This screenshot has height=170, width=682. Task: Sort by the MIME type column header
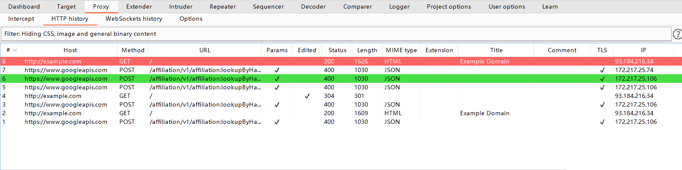coord(401,50)
